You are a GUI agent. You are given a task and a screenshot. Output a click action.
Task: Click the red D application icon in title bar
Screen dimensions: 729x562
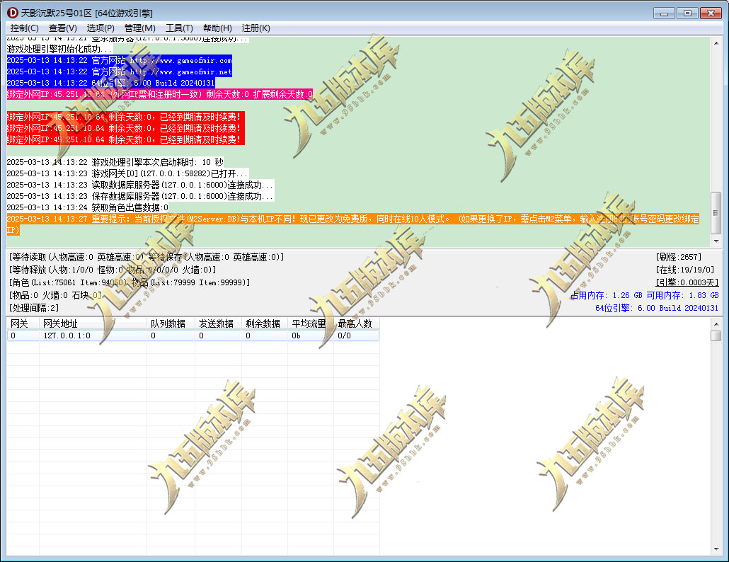[13, 13]
